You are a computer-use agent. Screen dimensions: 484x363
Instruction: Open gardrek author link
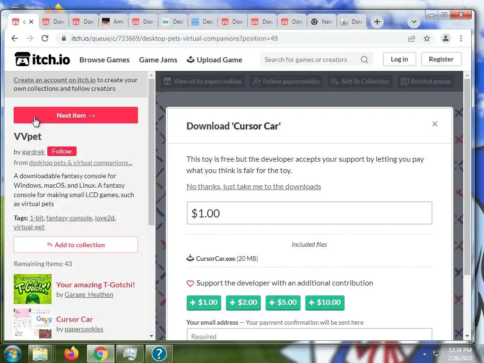34,152
